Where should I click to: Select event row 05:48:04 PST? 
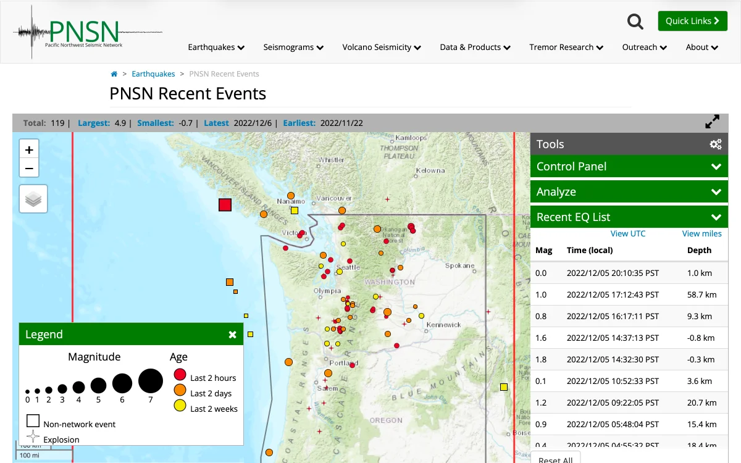(x=629, y=424)
